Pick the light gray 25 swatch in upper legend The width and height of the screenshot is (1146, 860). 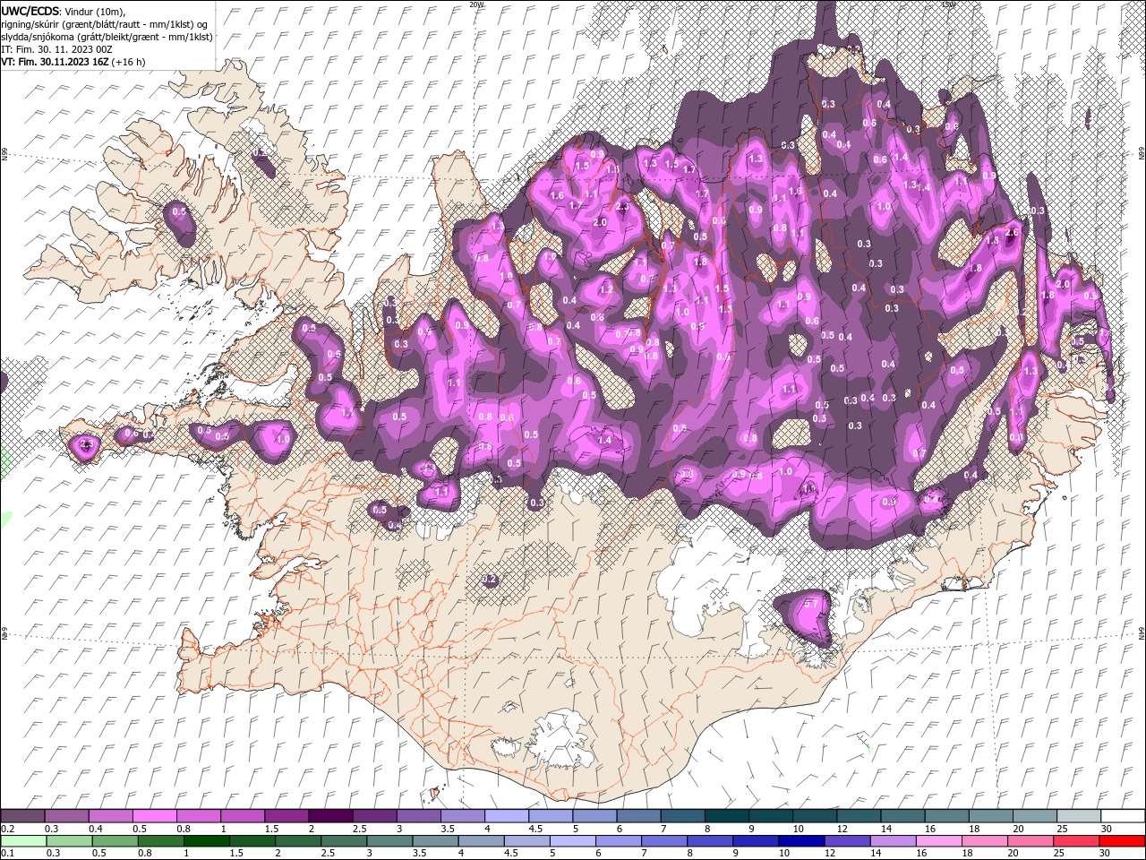(1080, 816)
